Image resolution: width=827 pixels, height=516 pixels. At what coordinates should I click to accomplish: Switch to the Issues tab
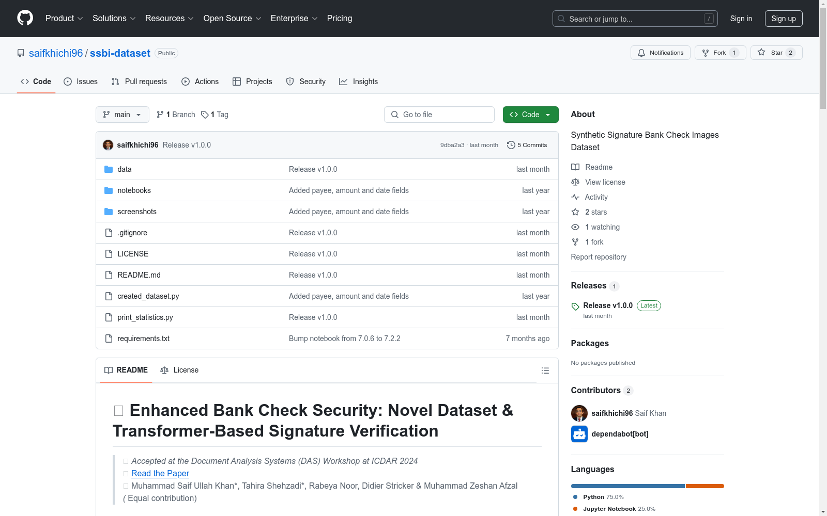[81, 82]
